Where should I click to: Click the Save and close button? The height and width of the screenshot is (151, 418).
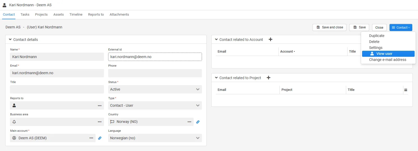click(x=329, y=27)
